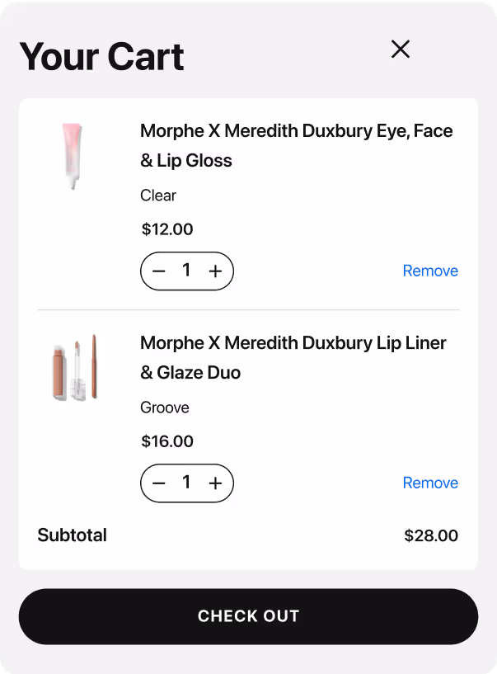
Task: Increase quantity of Lip Liner & Glaze Duo
Action: coord(215,483)
